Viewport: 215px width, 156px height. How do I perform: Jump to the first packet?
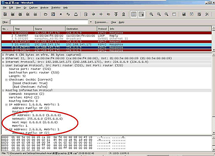tap(116, 14)
